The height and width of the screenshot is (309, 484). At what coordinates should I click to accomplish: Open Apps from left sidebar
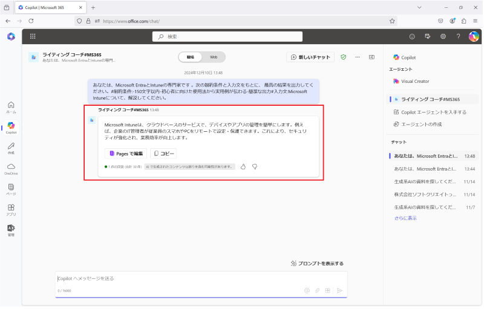pos(11,210)
